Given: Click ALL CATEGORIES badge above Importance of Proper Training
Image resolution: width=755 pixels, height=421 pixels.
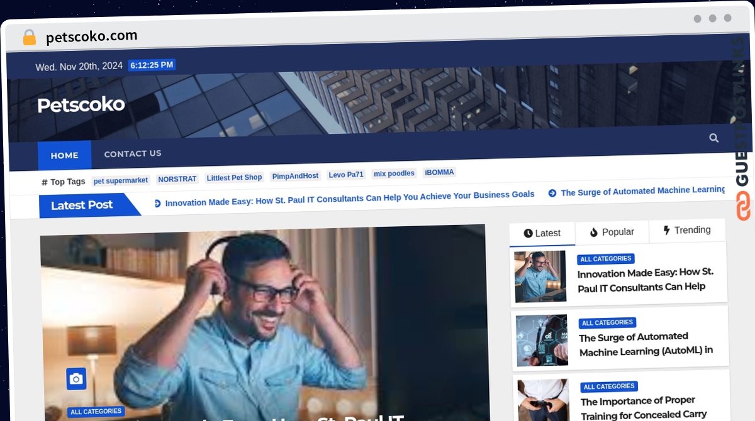Looking at the screenshot, I should [x=610, y=386].
